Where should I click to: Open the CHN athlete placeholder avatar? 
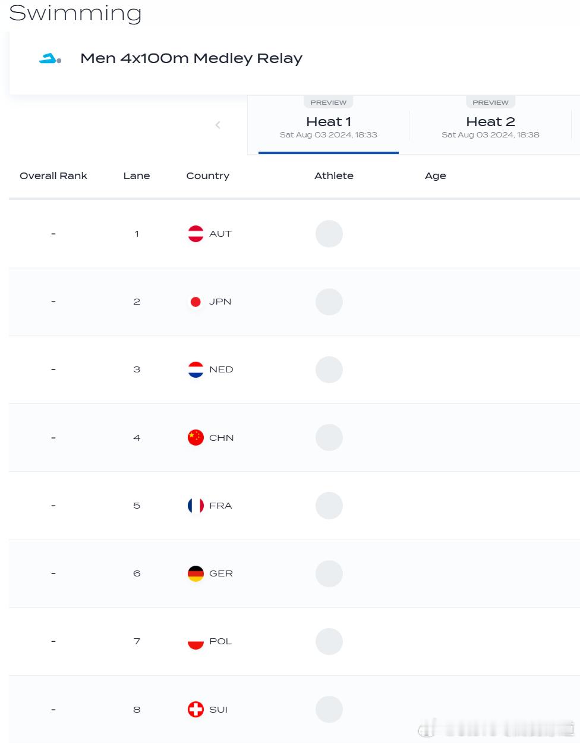(x=329, y=438)
